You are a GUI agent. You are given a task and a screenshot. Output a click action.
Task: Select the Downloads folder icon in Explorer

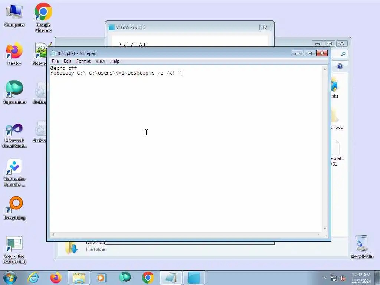[72, 248]
